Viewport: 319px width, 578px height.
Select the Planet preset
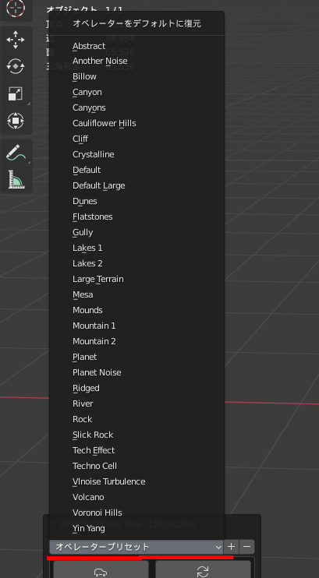pos(136,357)
